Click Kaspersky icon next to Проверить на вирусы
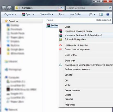Screen dimensions: 113x112 pyautogui.click(x=61, y=45)
